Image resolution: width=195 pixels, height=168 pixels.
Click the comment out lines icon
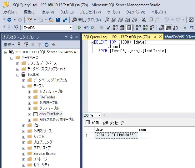tap(185, 28)
